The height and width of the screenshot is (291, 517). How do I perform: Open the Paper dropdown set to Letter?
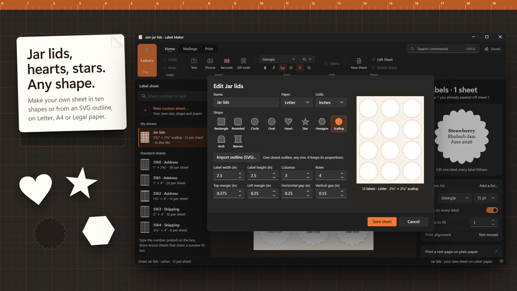297,103
